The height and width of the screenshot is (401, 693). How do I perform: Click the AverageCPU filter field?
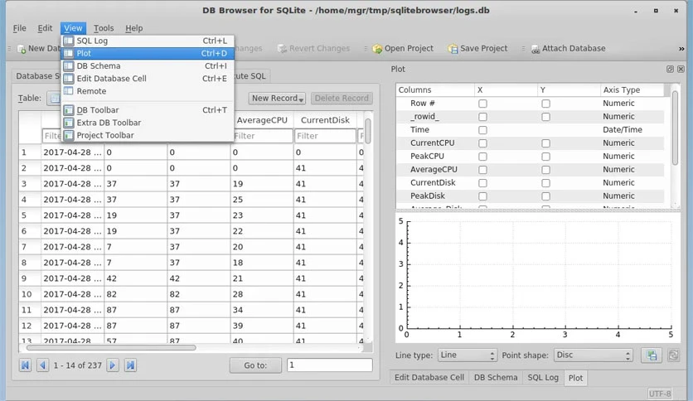pyautogui.click(x=262, y=136)
